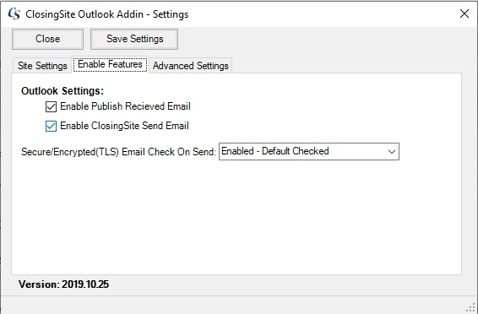The image size is (478, 314).
Task: Select the Enable Features tab
Action: (110, 64)
